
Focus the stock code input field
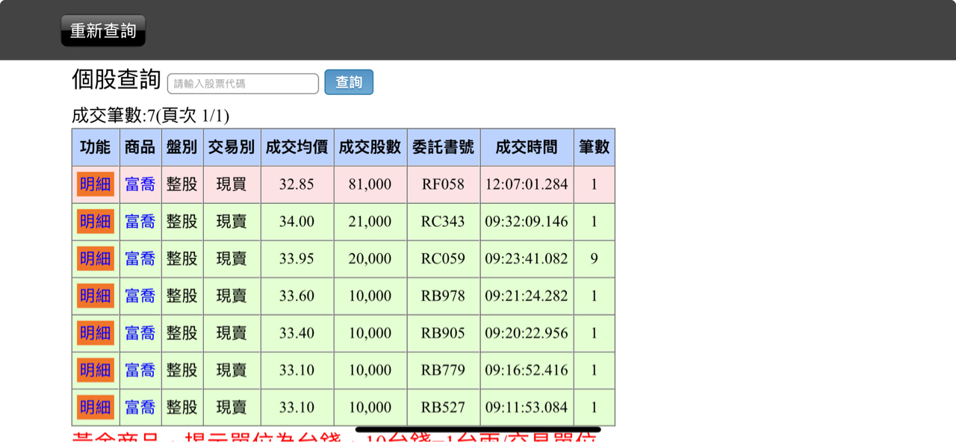[x=243, y=84]
